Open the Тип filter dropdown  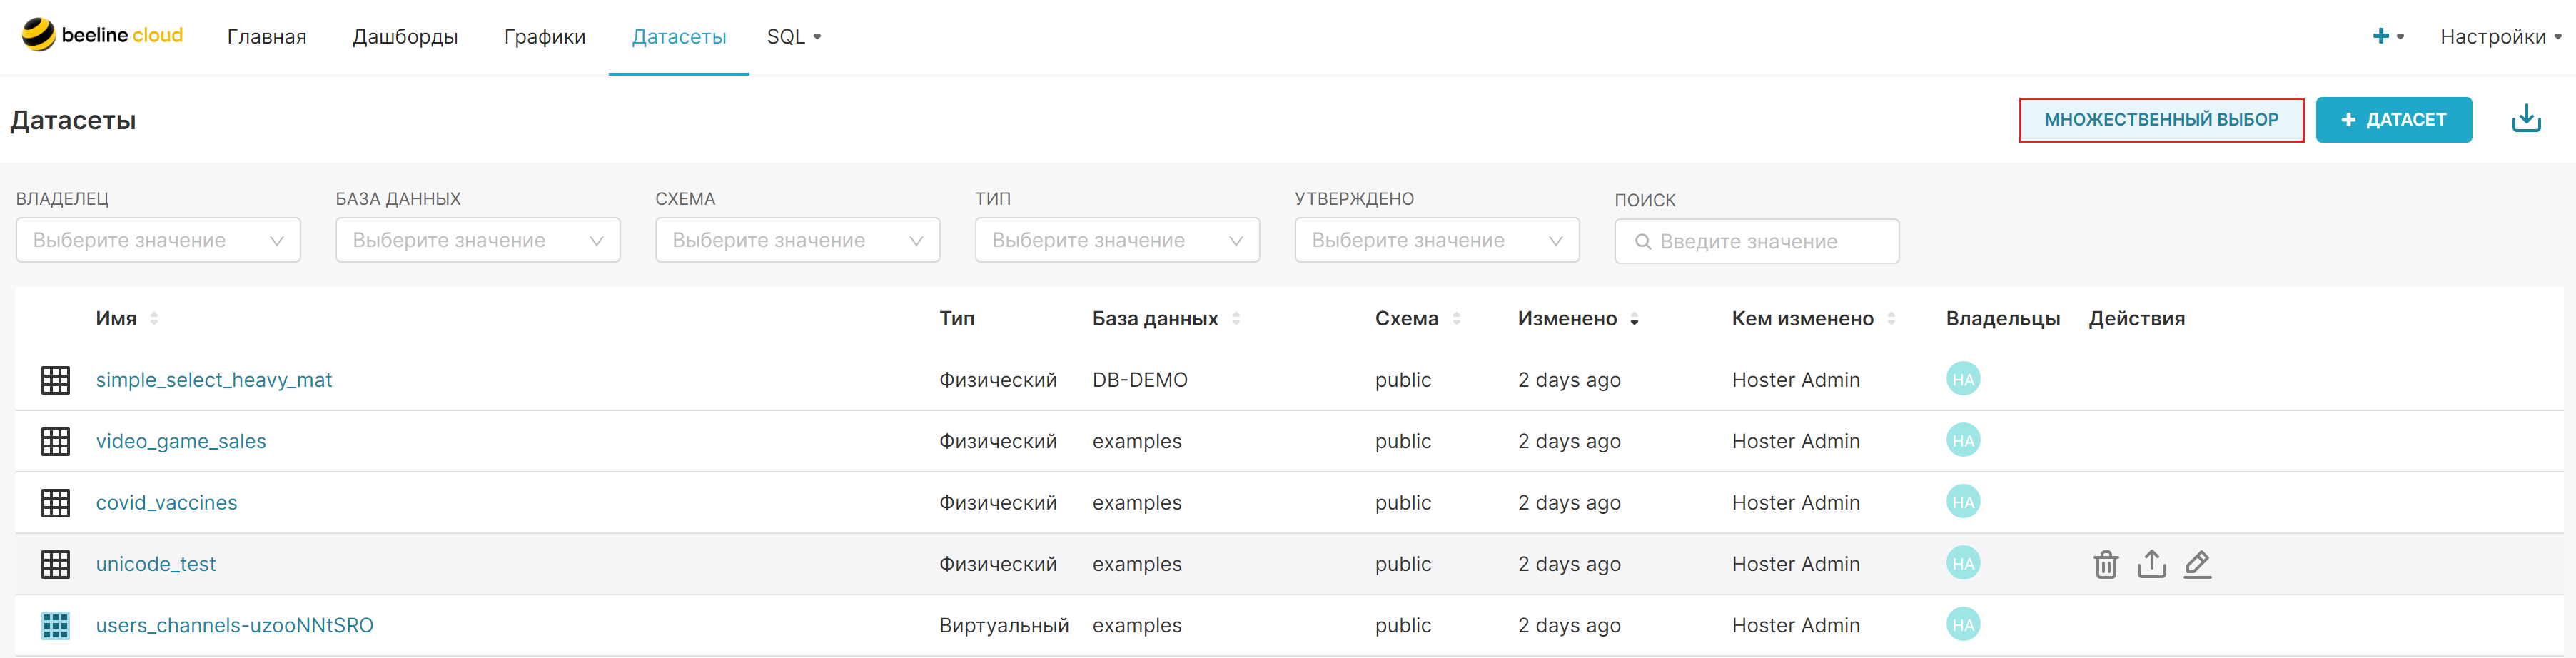coord(1117,240)
